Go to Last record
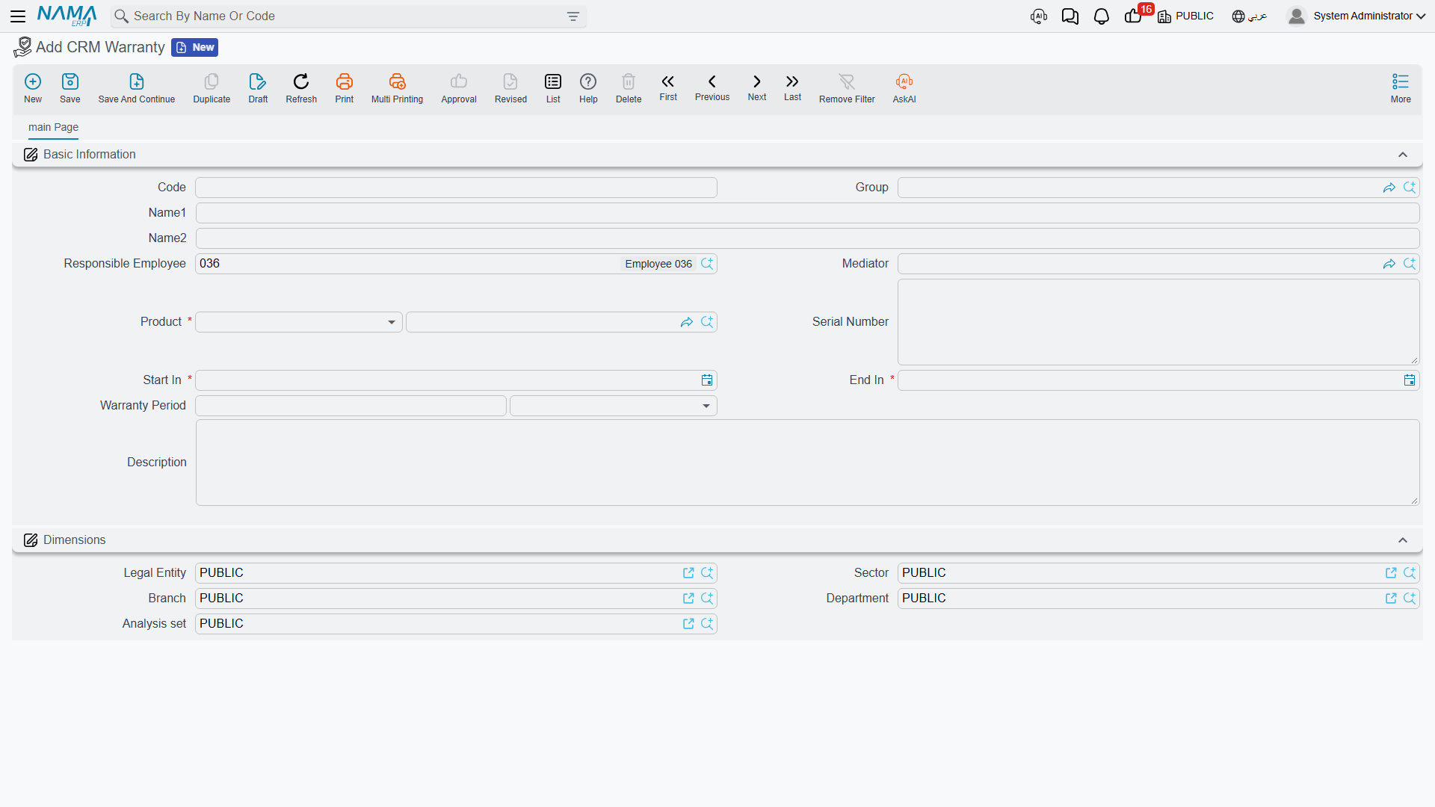This screenshot has height=807, width=1435. click(792, 87)
